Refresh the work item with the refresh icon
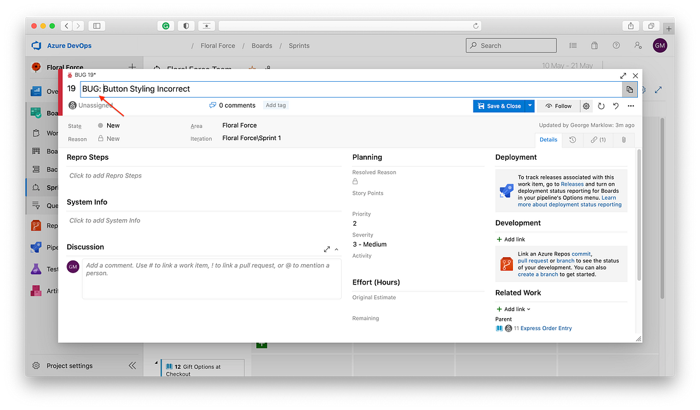 click(600, 106)
